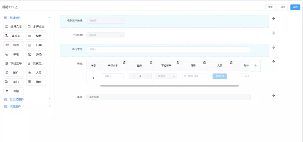The width and height of the screenshot is (303, 142).
Task: Open the 下拉菜单 form dropdown
Action: [x=106, y=35]
